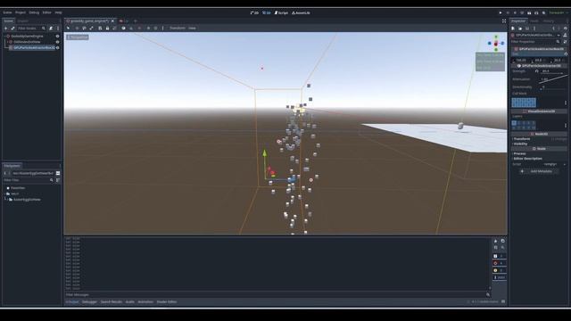
Task: Focus the Filter Nodes field
Action: coord(32,29)
